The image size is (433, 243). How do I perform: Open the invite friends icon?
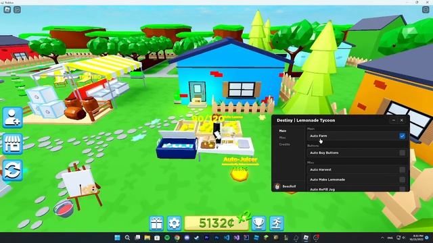(12, 117)
